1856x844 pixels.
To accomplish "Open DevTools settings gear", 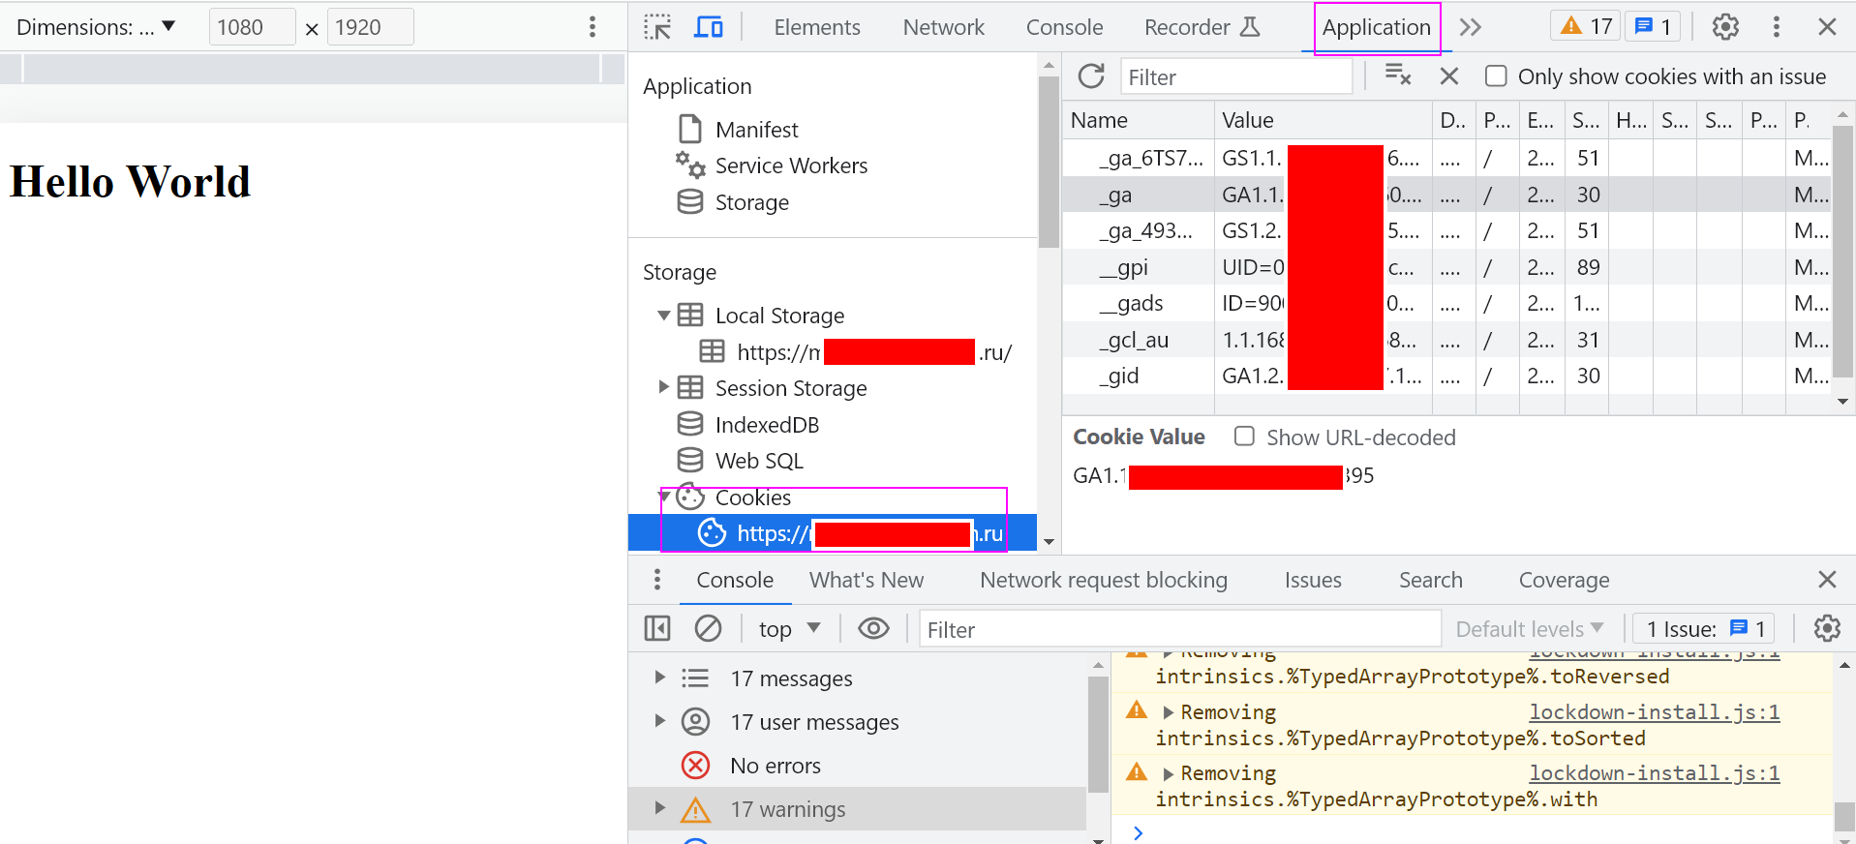I will point(1725,27).
